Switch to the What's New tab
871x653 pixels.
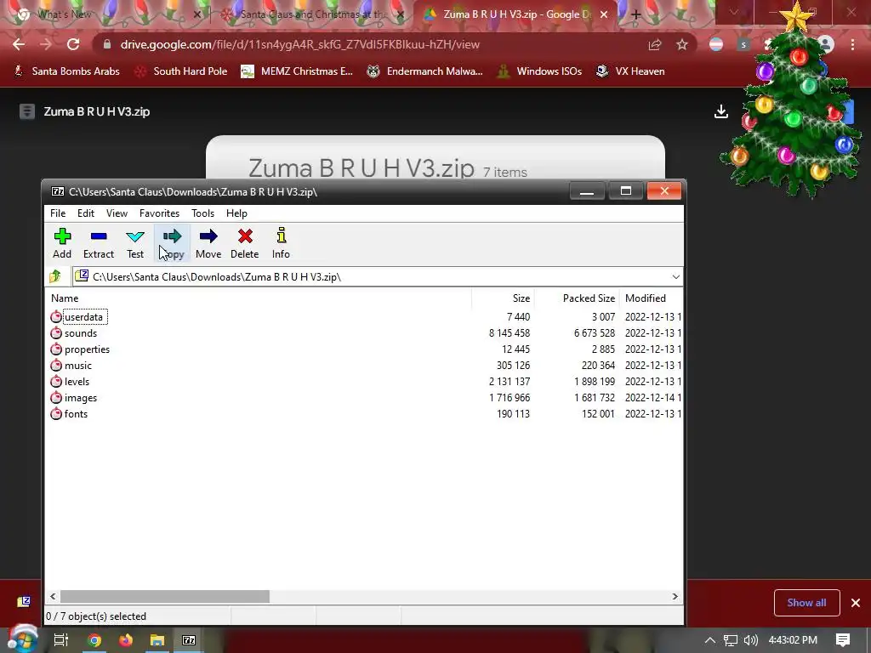tap(105, 14)
